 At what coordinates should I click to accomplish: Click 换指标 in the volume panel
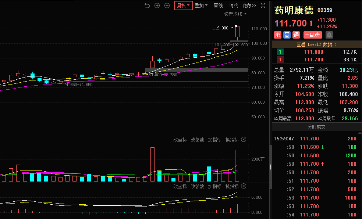(x=232, y=140)
